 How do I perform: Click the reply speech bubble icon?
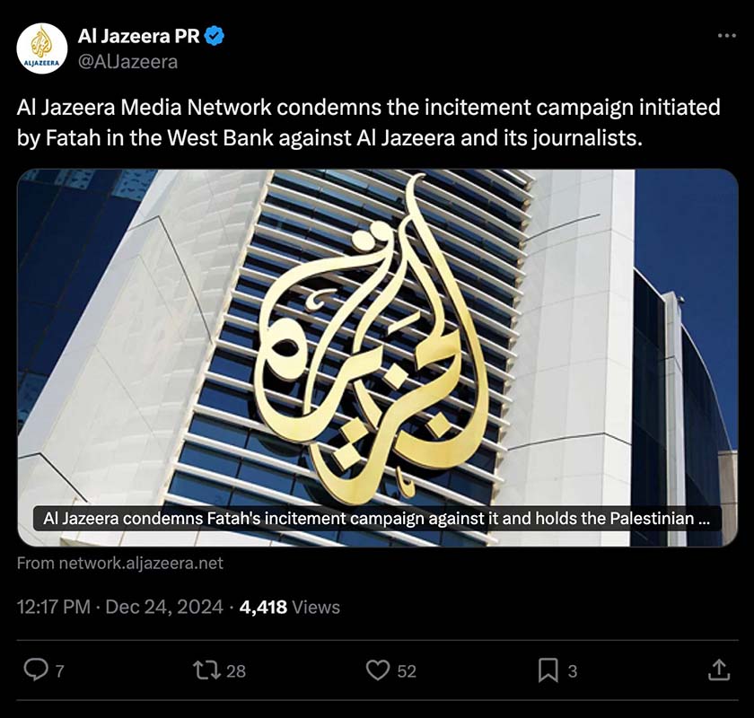(x=36, y=670)
